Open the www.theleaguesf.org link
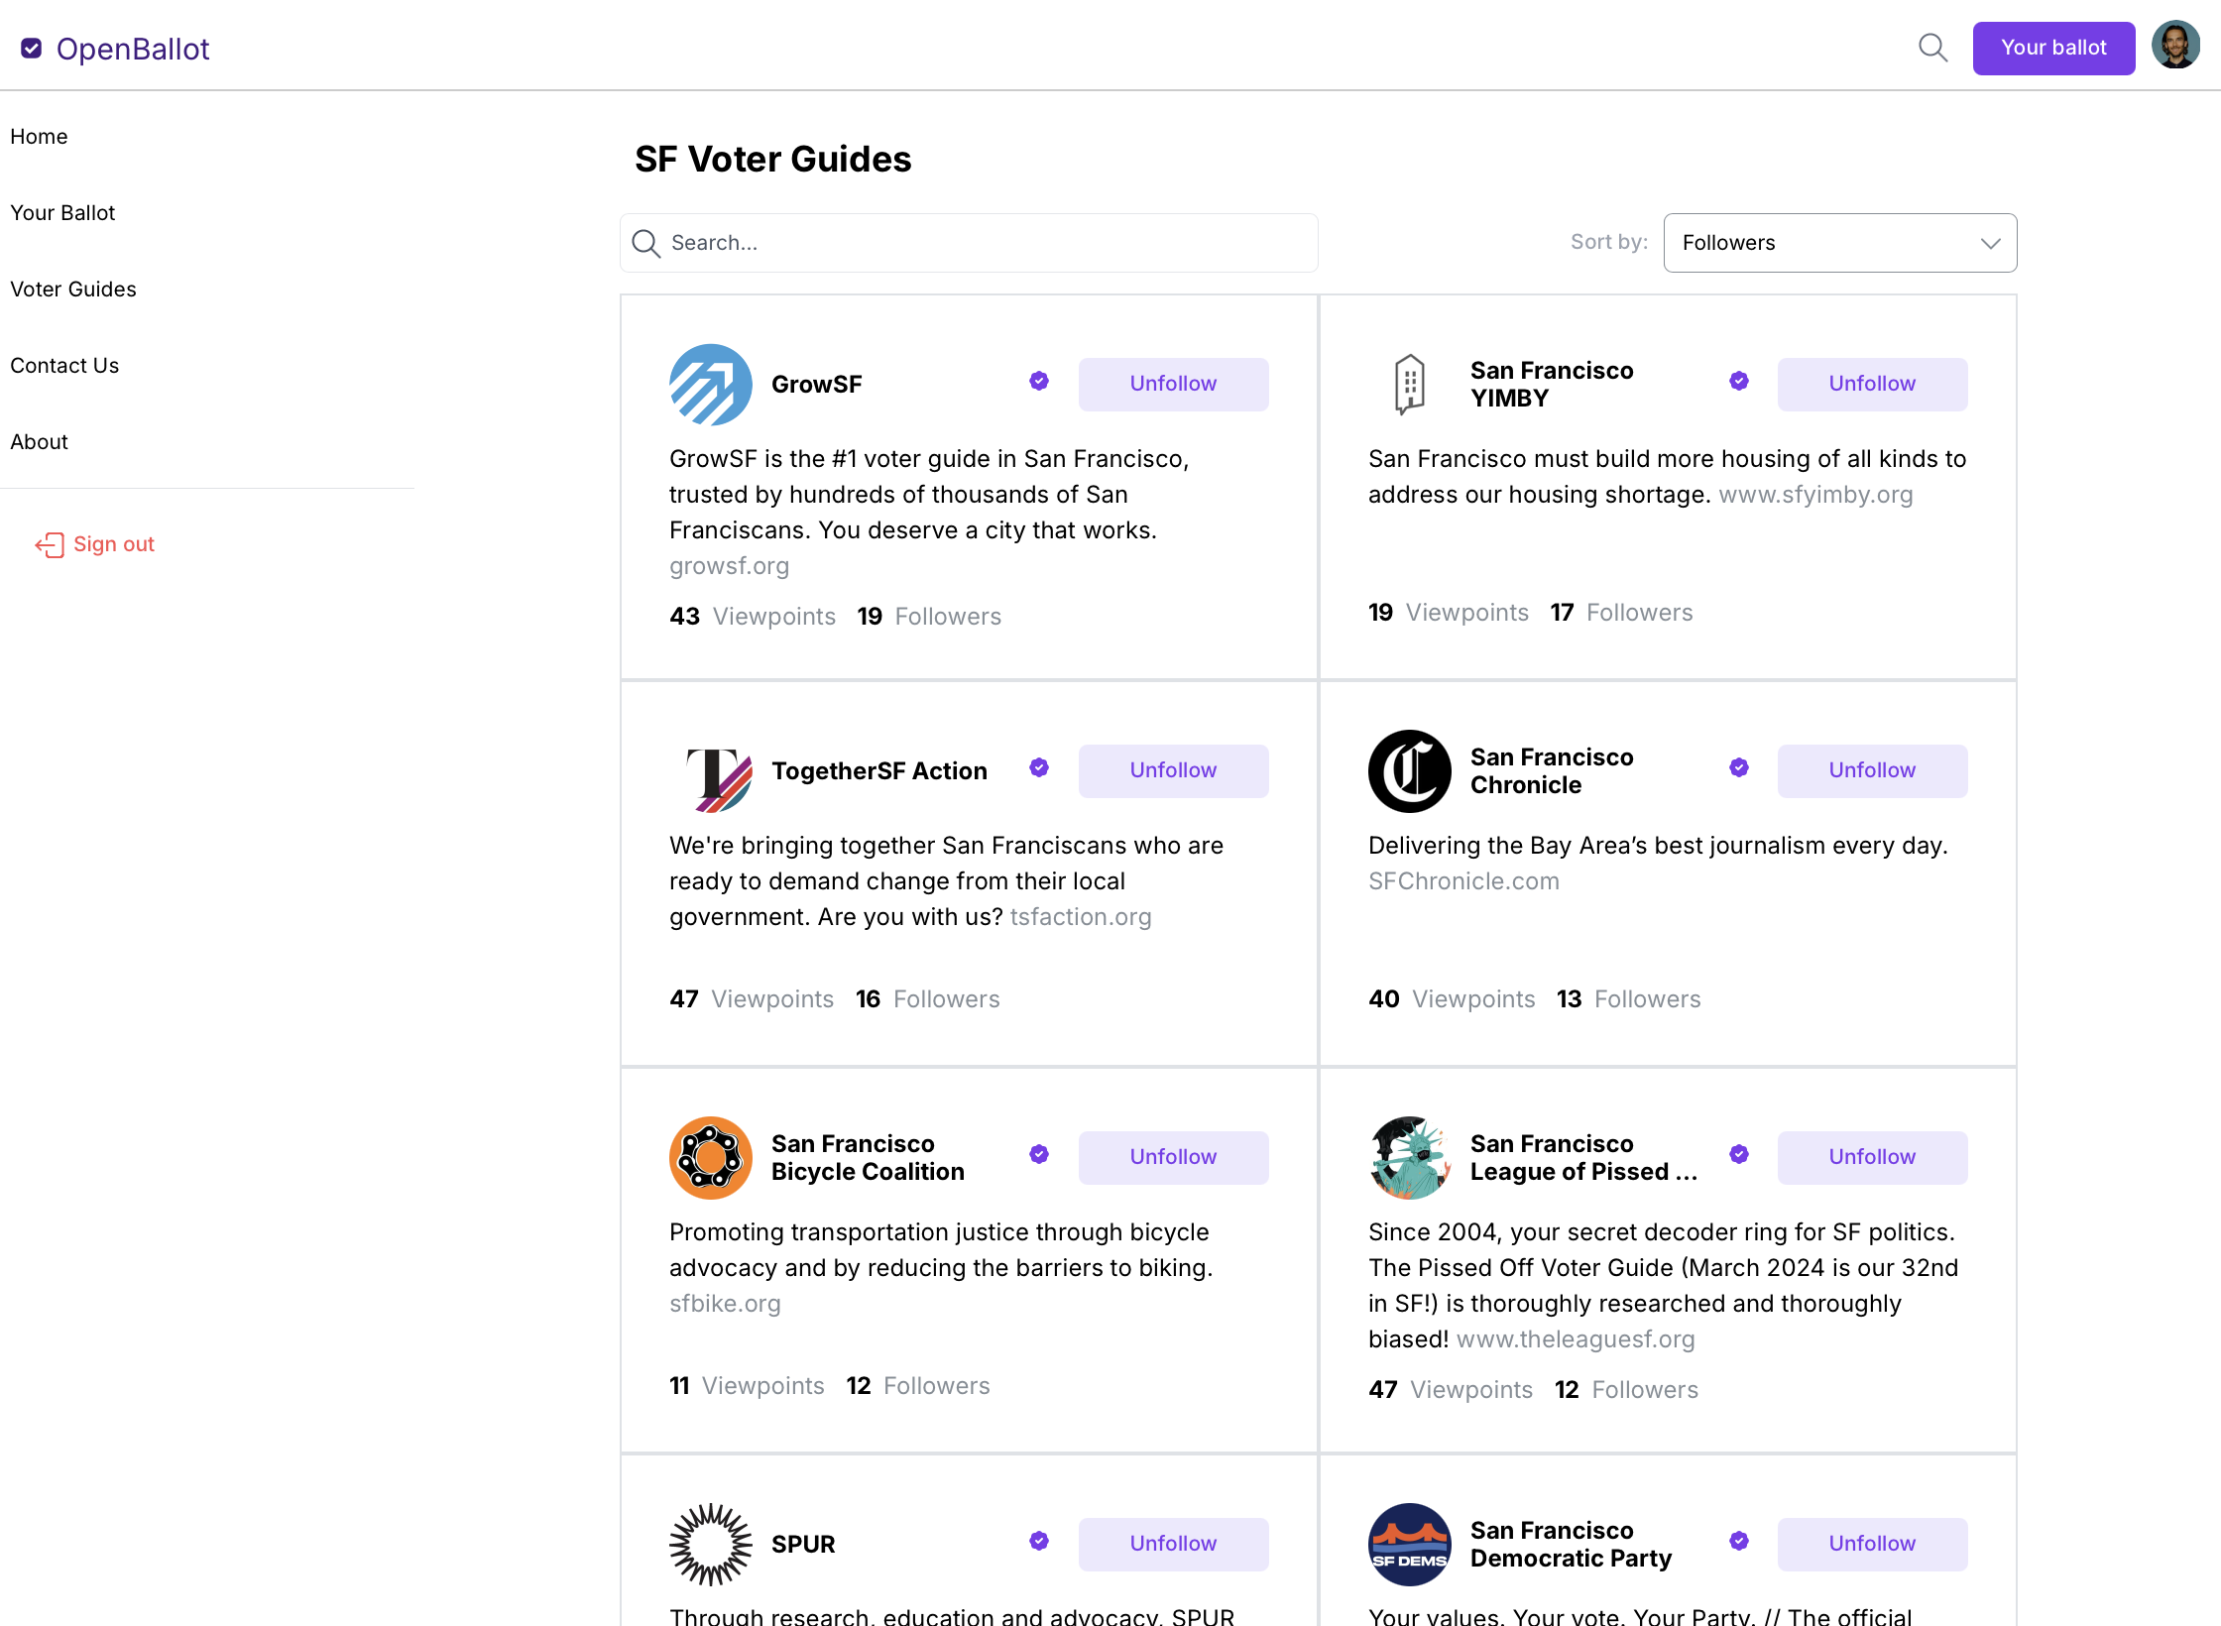Screen dimensions: 2221x1626 [x=1576, y=1339]
